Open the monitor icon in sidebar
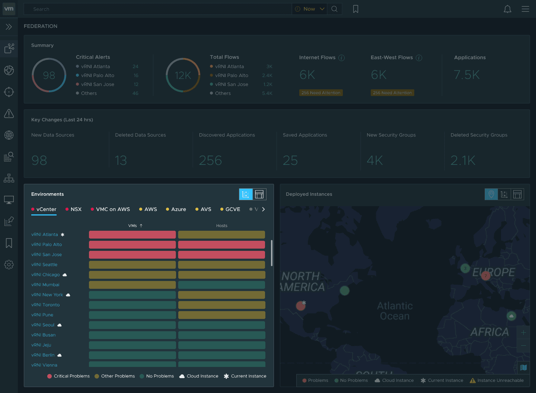 9,200
